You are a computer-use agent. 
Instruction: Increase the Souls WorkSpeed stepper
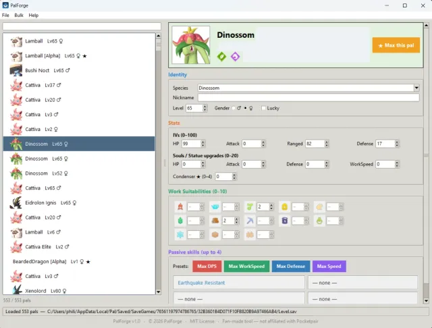pos(397,163)
